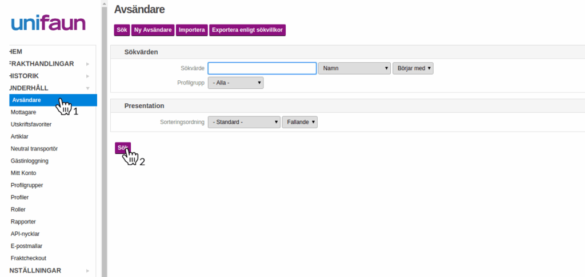Expand the Frakthandlingar menu arrow
Viewport: 585px width, 277px height.
87,64
